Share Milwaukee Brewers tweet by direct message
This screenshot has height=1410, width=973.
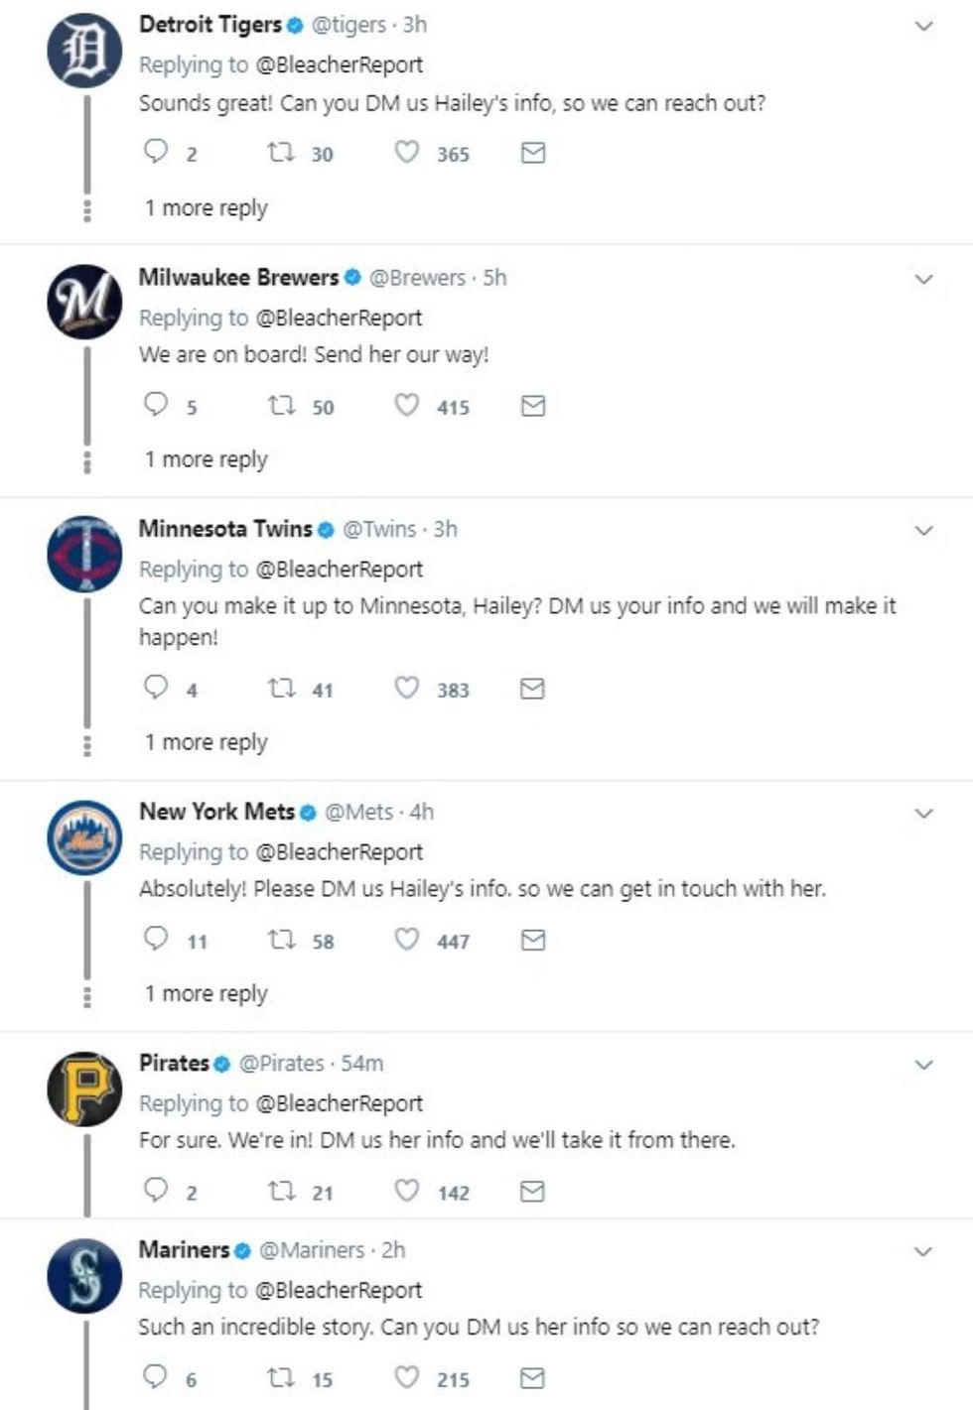pyautogui.click(x=533, y=406)
